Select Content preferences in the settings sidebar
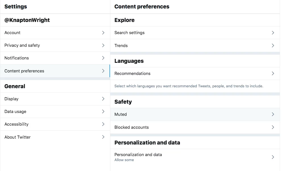 click(24, 71)
